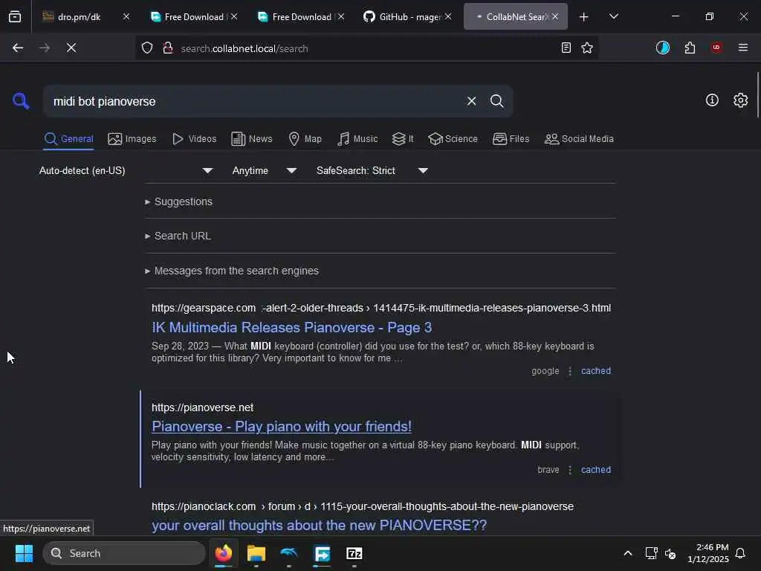Viewport: 761px width, 571px height.
Task: Open Windows Start menu
Action: pyautogui.click(x=24, y=553)
